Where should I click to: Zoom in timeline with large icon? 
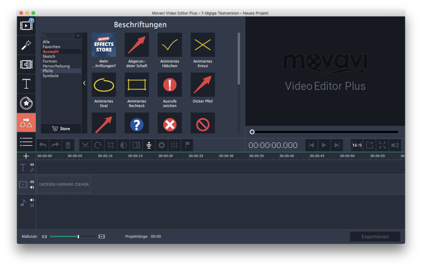tap(102, 236)
